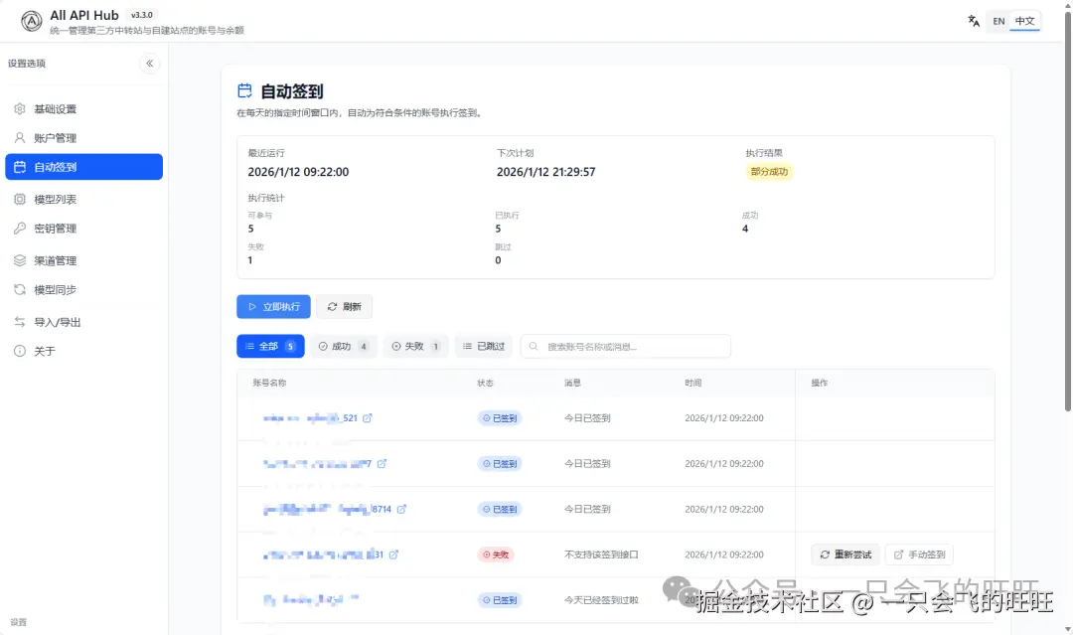Click the account name ending 521
The height and width of the screenshot is (635, 1073).
pyautogui.click(x=310, y=418)
